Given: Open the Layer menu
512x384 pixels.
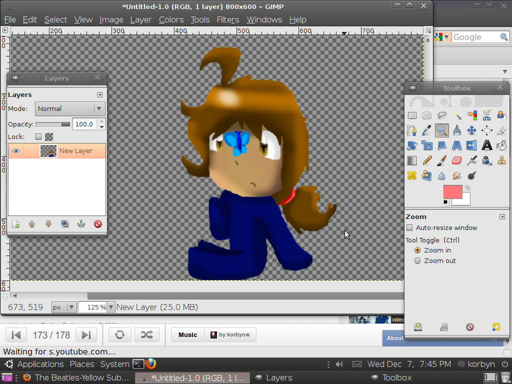Looking at the screenshot, I should tap(140, 19).
